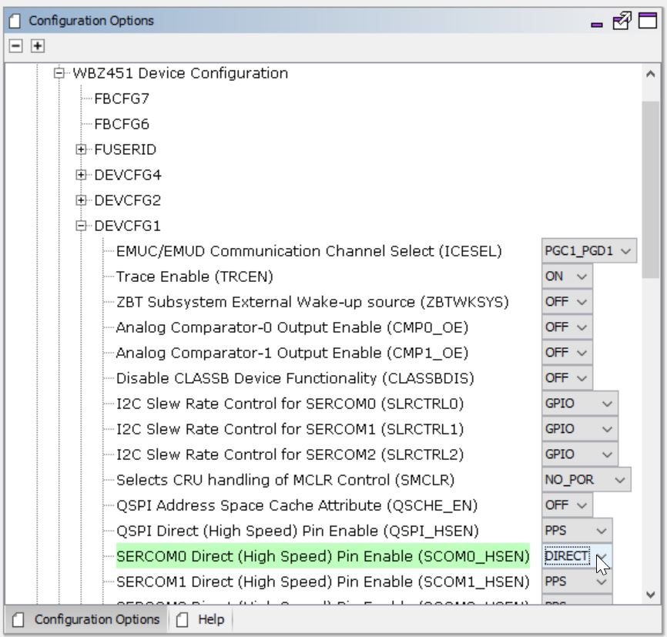
Task: Collapse WBZ451 Device Configuration node
Action: (59, 74)
